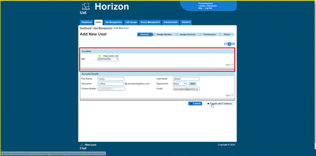Follow the User Management breadcrumb link
The height and width of the screenshot is (156, 316).
click(x=103, y=28)
